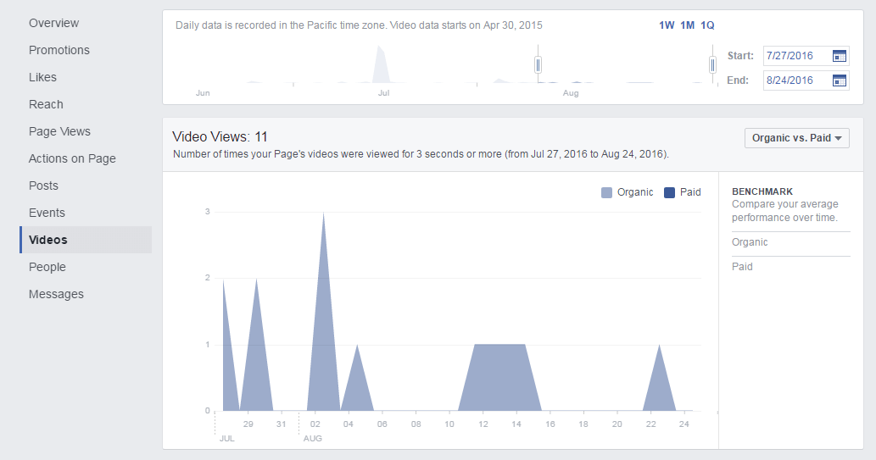Viewport: 876px width, 460px height.
Task: Click the End date input field
Action: pyautogui.click(x=795, y=80)
